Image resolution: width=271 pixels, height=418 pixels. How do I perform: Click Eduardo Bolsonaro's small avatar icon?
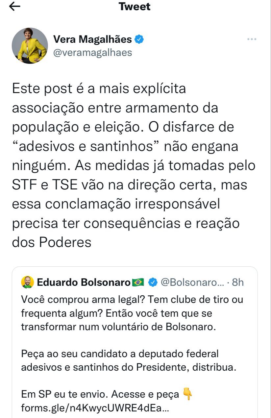pyautogui.click(x=27, y=282)
